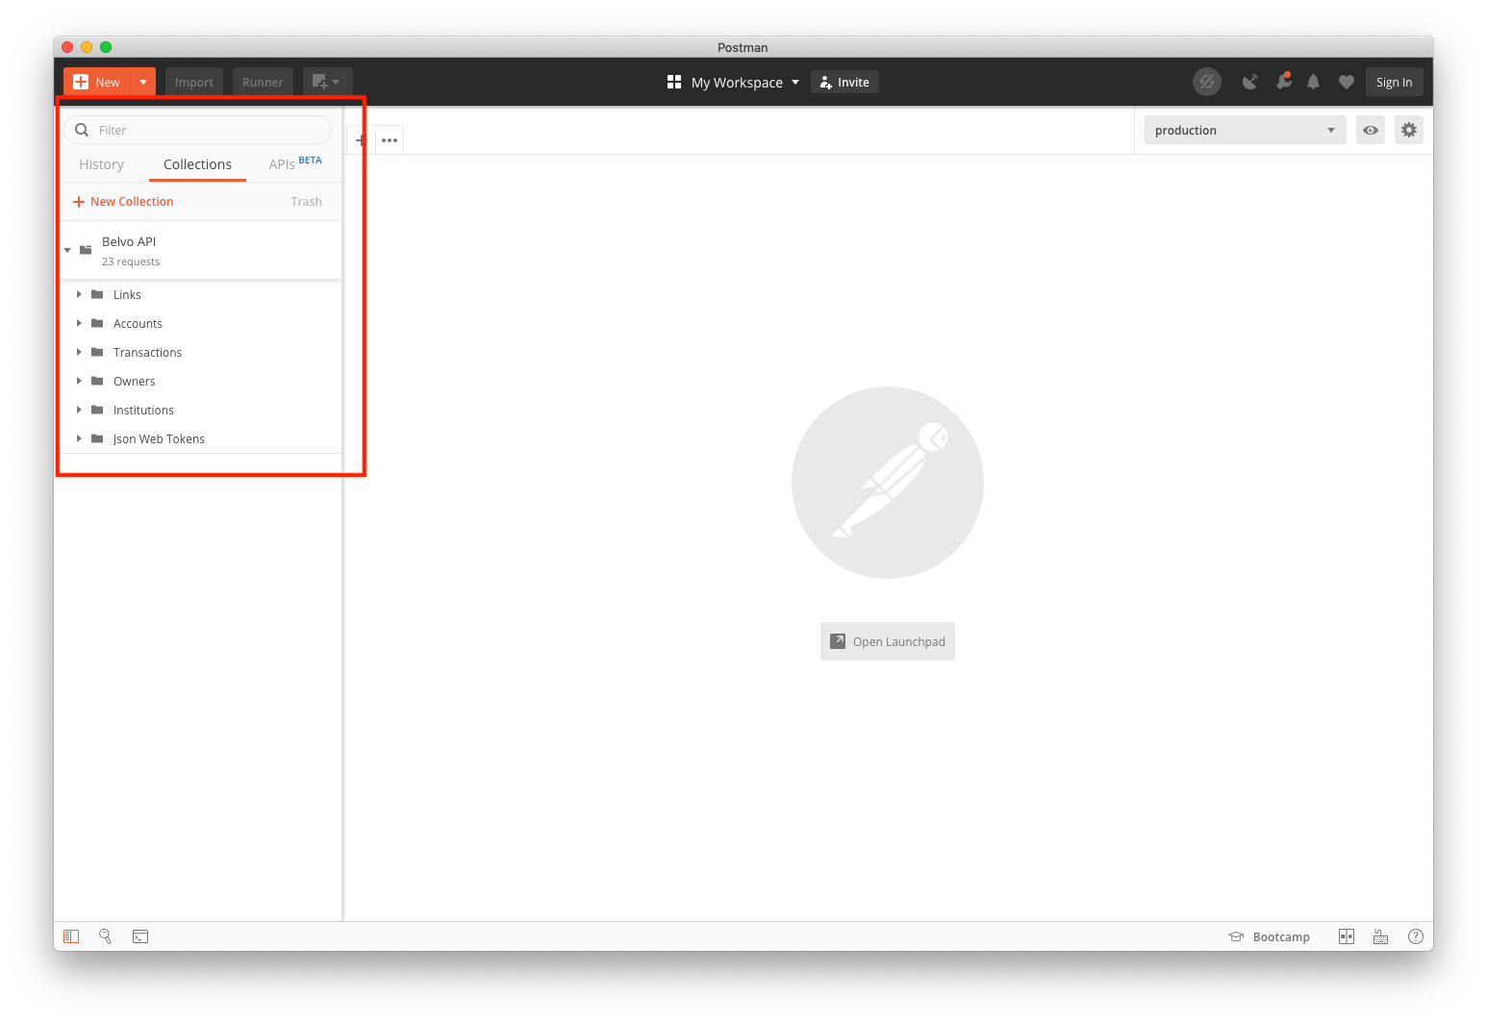Expand the Transactions folder arrow
The width and height of the screenshot is (1487, 1022).
coord(79,352)
